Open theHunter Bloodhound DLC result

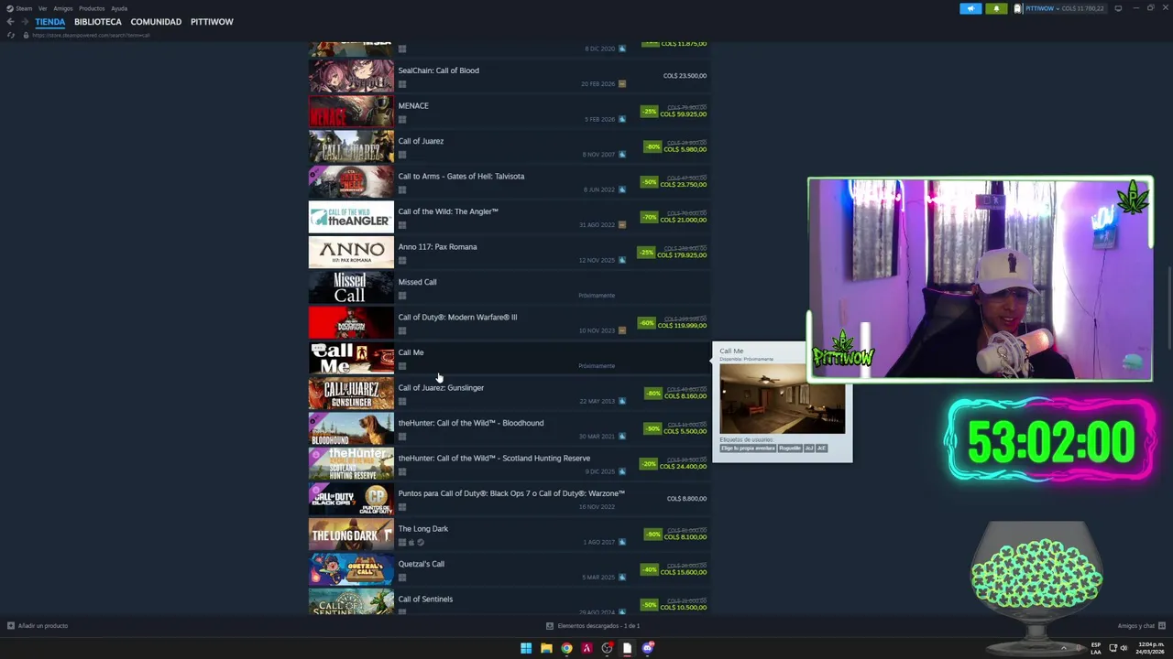click(509, 428)
